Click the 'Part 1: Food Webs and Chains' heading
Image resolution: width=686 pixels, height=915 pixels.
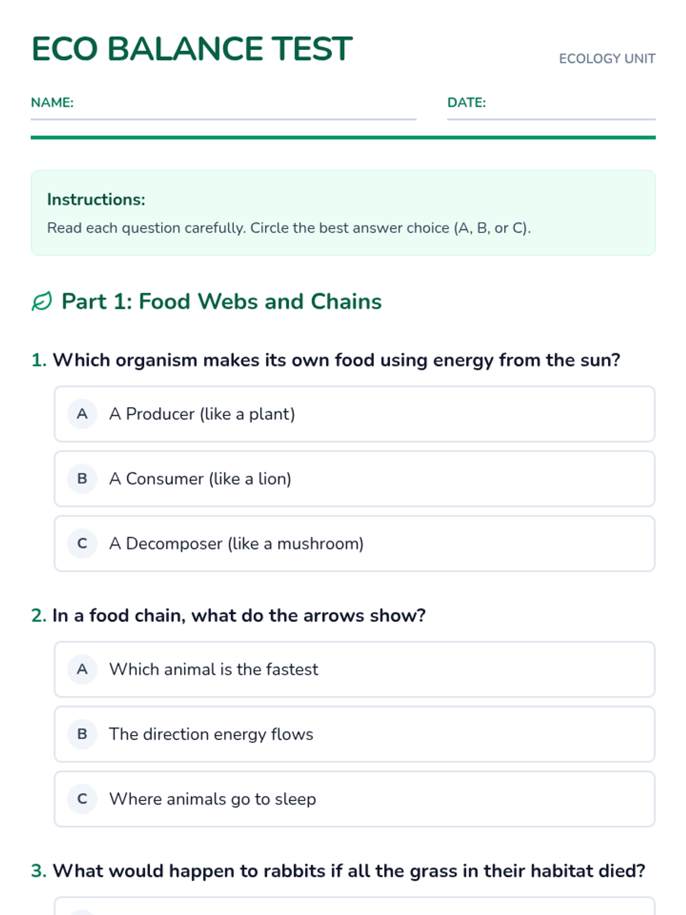coord(222,301)
